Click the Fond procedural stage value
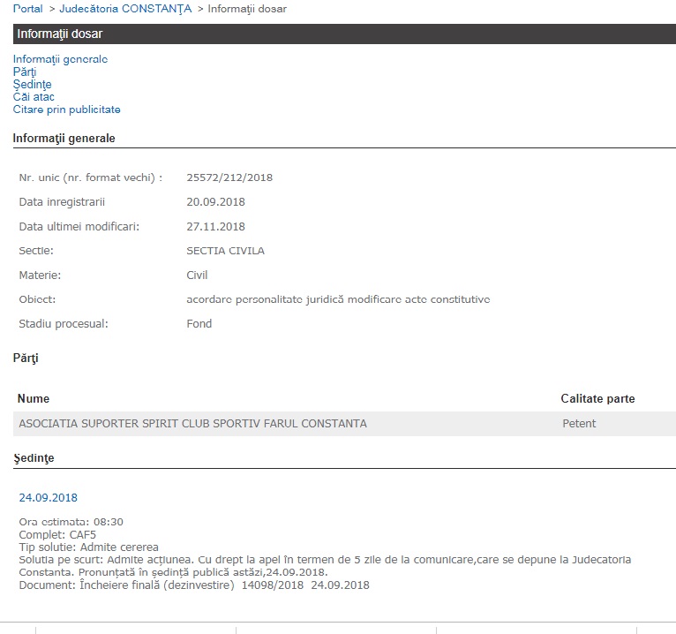The width and height of the screenshot is (676, 634). [x=199, y=324]
